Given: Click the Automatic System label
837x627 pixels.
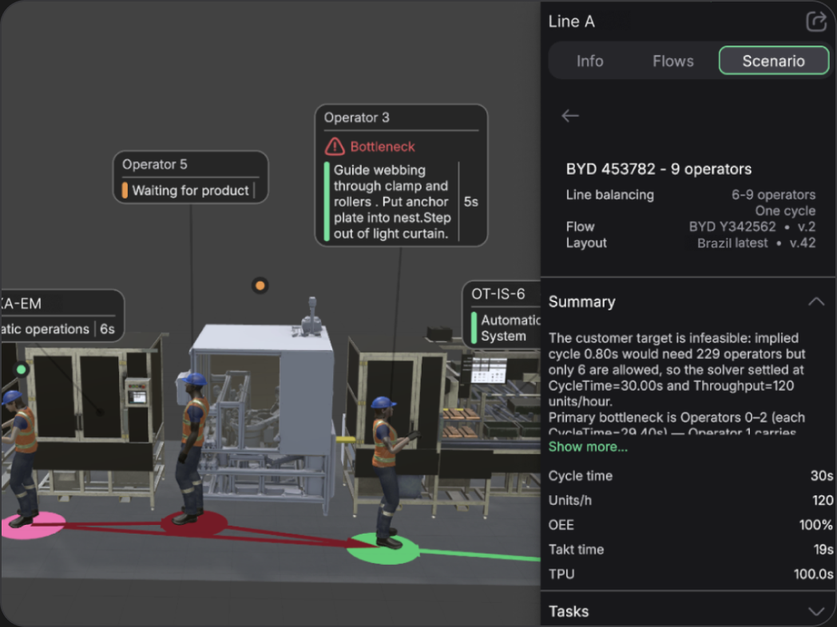Looking at the screenshot, I should tap(510, 328).
